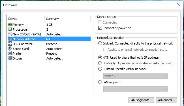Click the Processors chip icon

(10, 29)
